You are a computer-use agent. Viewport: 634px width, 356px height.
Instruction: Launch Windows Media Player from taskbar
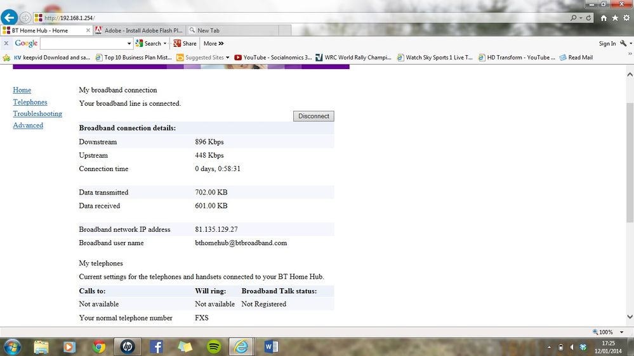click(x=69, y=346)
